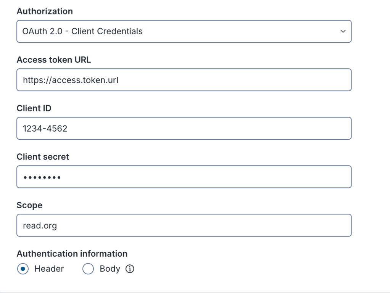Click the chevron arrow in Authorization dropdown

click(x=343, y=31)
